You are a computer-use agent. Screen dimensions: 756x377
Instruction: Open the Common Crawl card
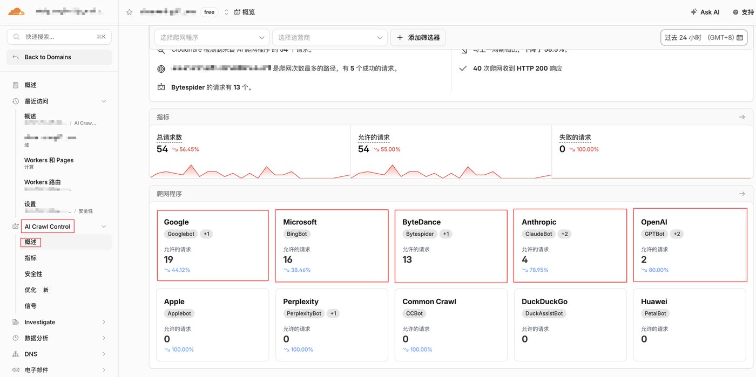[x=451, y=325]
